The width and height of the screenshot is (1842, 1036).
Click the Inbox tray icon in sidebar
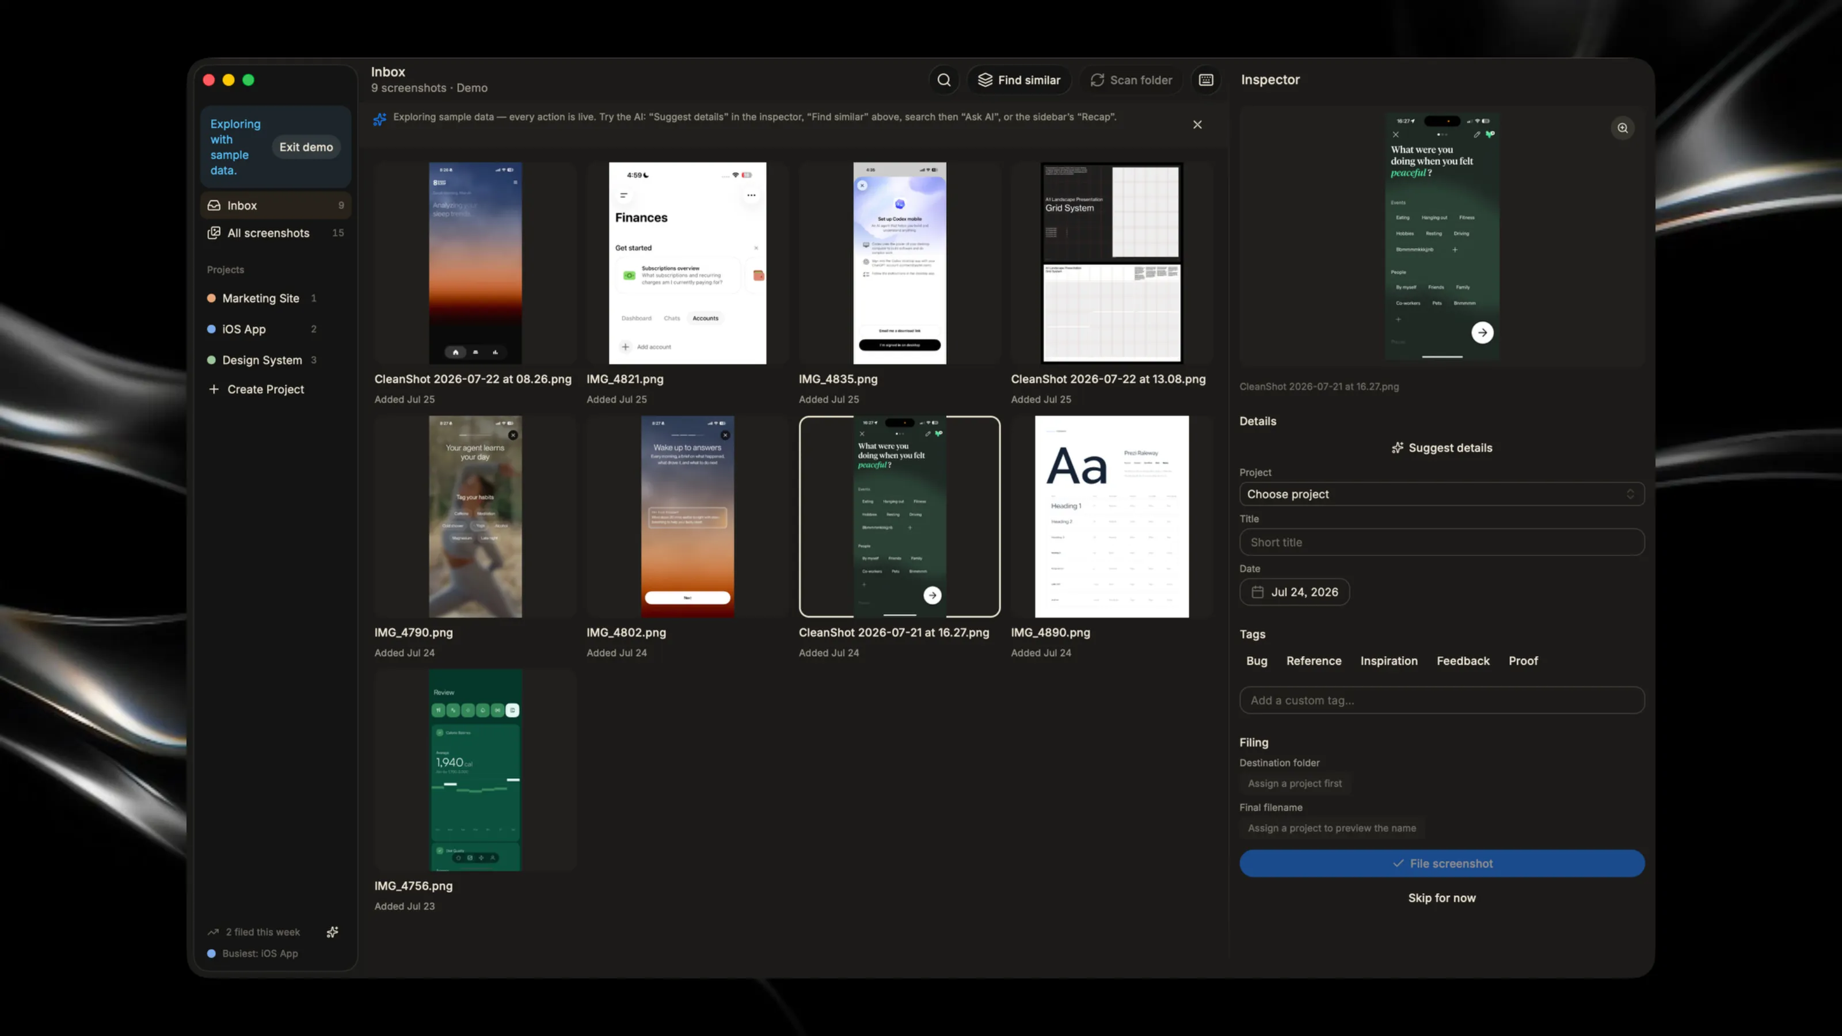click(x=214, y=205)
